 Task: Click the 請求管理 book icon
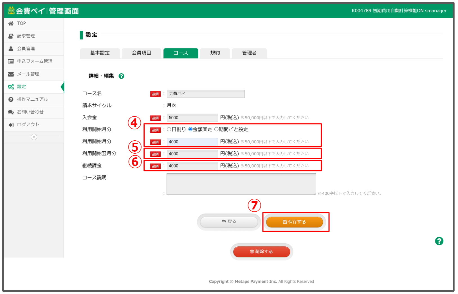tap(11, 36)
